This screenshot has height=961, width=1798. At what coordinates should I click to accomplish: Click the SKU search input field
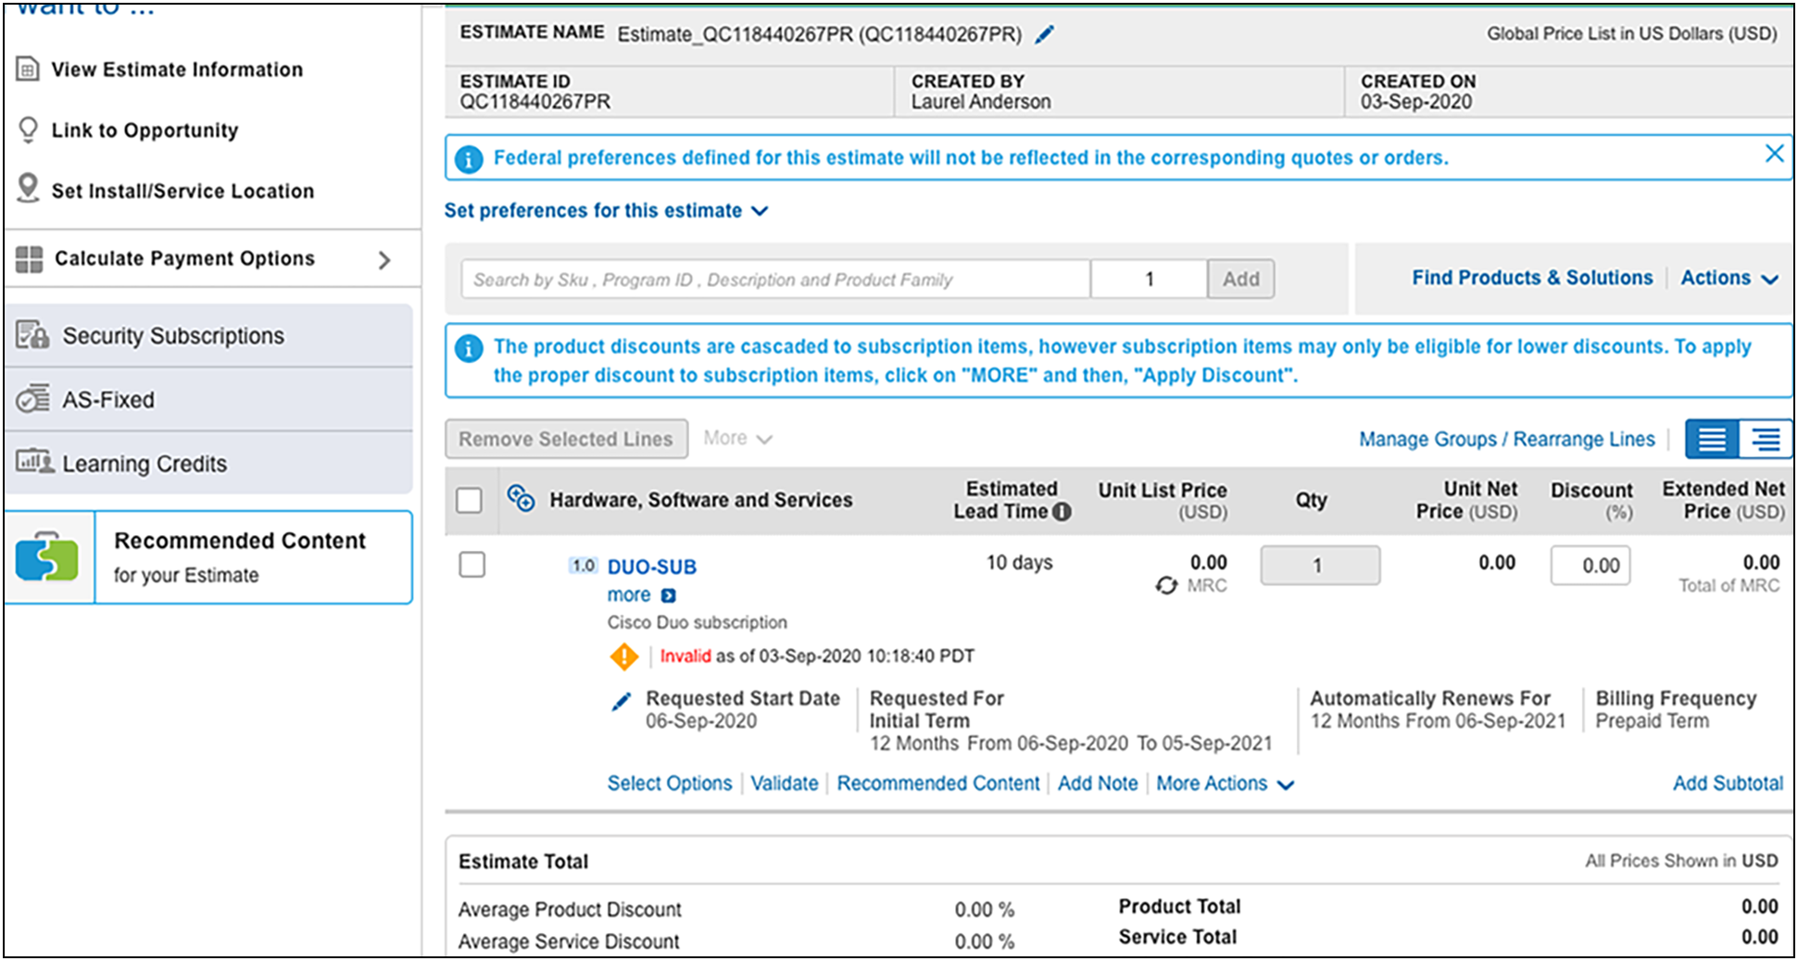point(774,280)
